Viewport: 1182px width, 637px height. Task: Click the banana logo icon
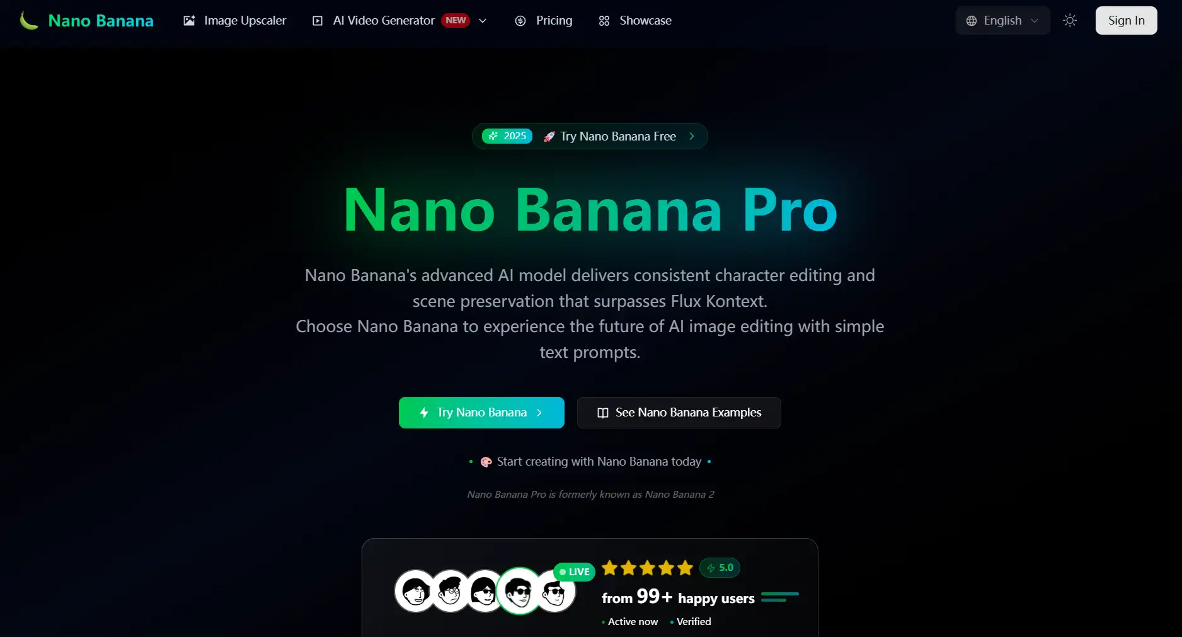[28, 21]
